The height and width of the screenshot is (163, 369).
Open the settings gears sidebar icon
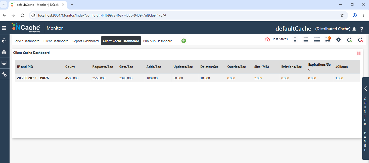(x=4, y=41)
